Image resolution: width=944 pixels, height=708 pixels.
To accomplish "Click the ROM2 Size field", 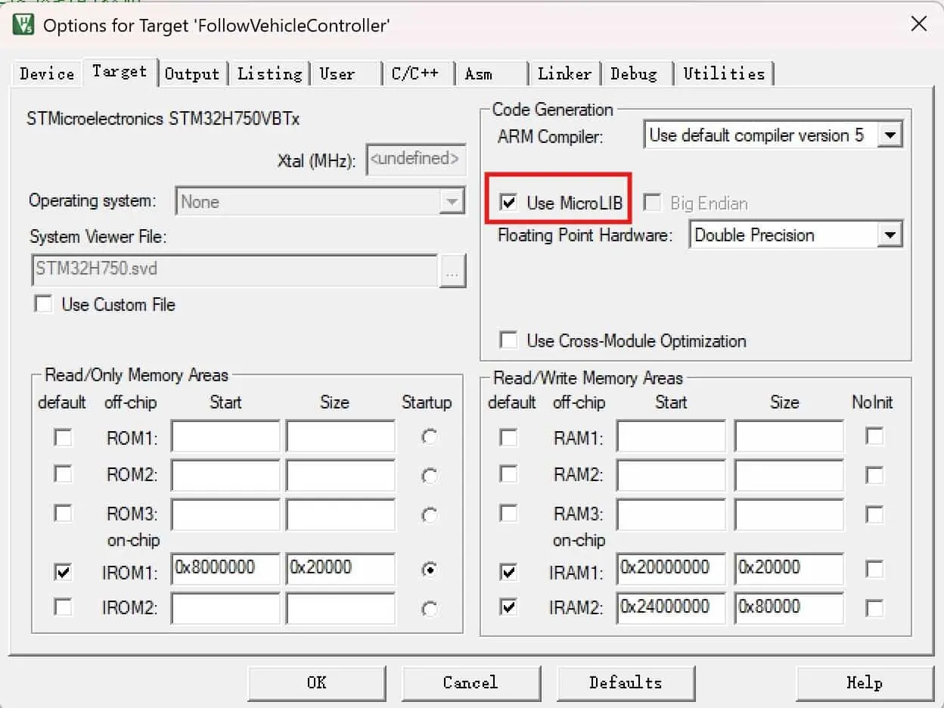I will coord(340,475).
